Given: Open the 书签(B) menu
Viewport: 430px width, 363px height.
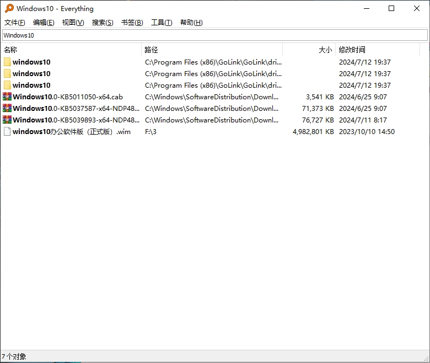Looking at the screenshot, I should click(x=132, y=23).
